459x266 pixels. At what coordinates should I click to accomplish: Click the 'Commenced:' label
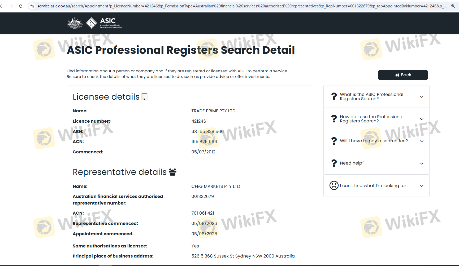[88, 152]
